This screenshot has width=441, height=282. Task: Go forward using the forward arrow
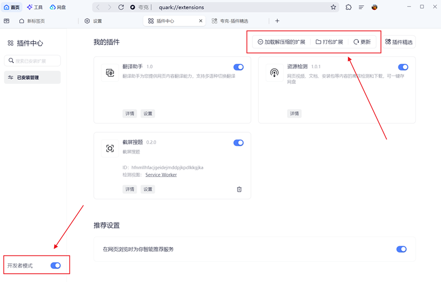point(109,7)
